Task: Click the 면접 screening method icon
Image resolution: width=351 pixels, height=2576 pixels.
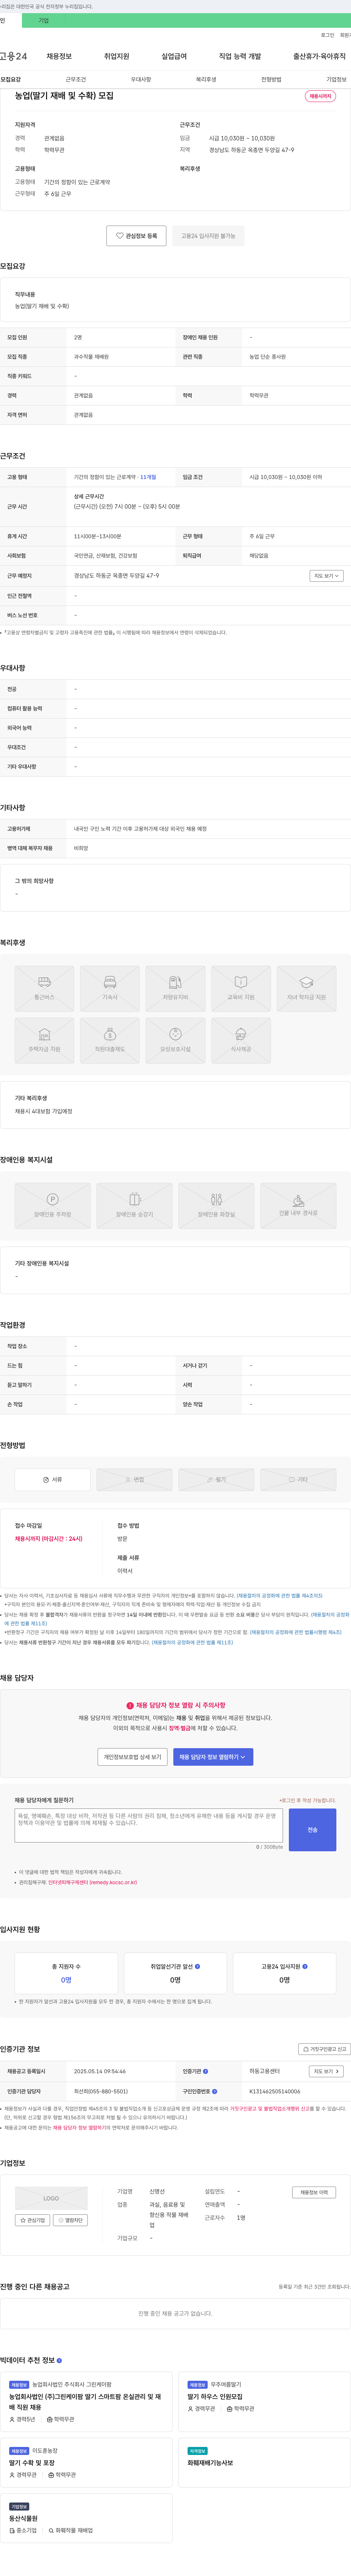Action: 134,1480
